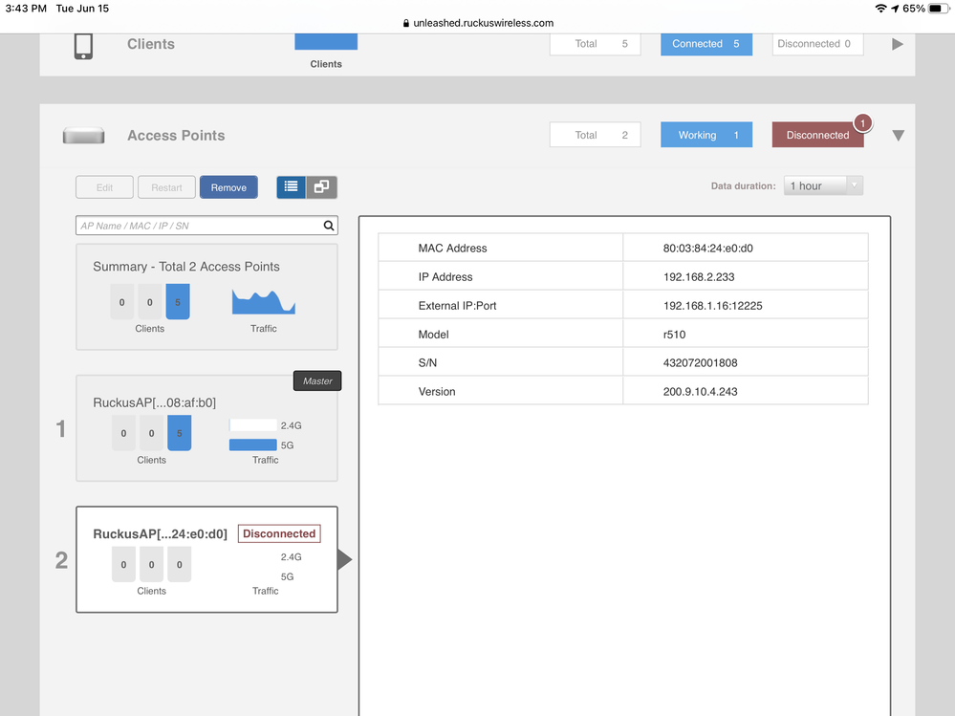Collapse the Access Points section arrow
The width and height of the screenshot is (955, 716).
point(898,136)
